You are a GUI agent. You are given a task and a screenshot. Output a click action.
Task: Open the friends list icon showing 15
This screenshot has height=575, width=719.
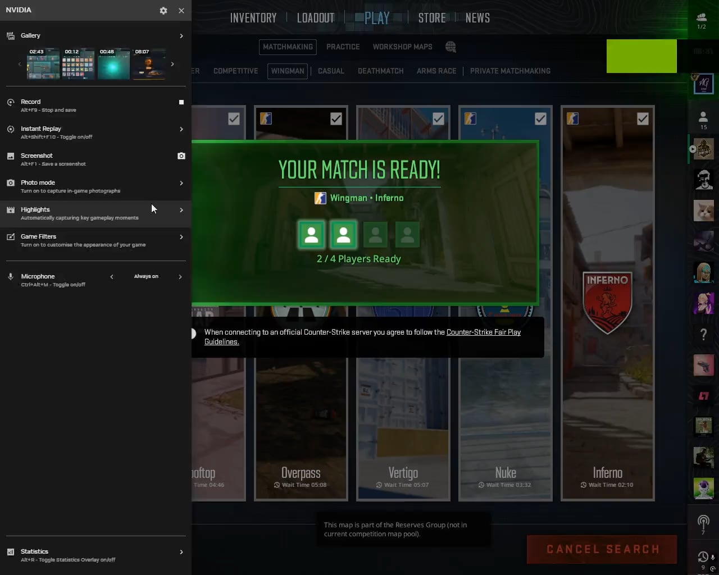703,120
